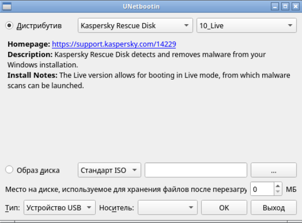Expand the 10_Live version dropdown
The image size is (302, 223).
coord(247,25)
